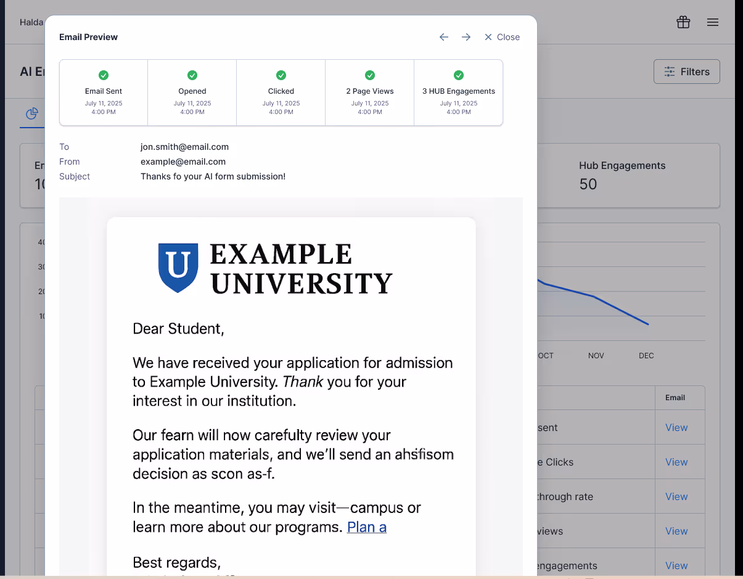This screenshot has height=579, width=743.
Task: Click the subject line text
Action: click(213, 176)
